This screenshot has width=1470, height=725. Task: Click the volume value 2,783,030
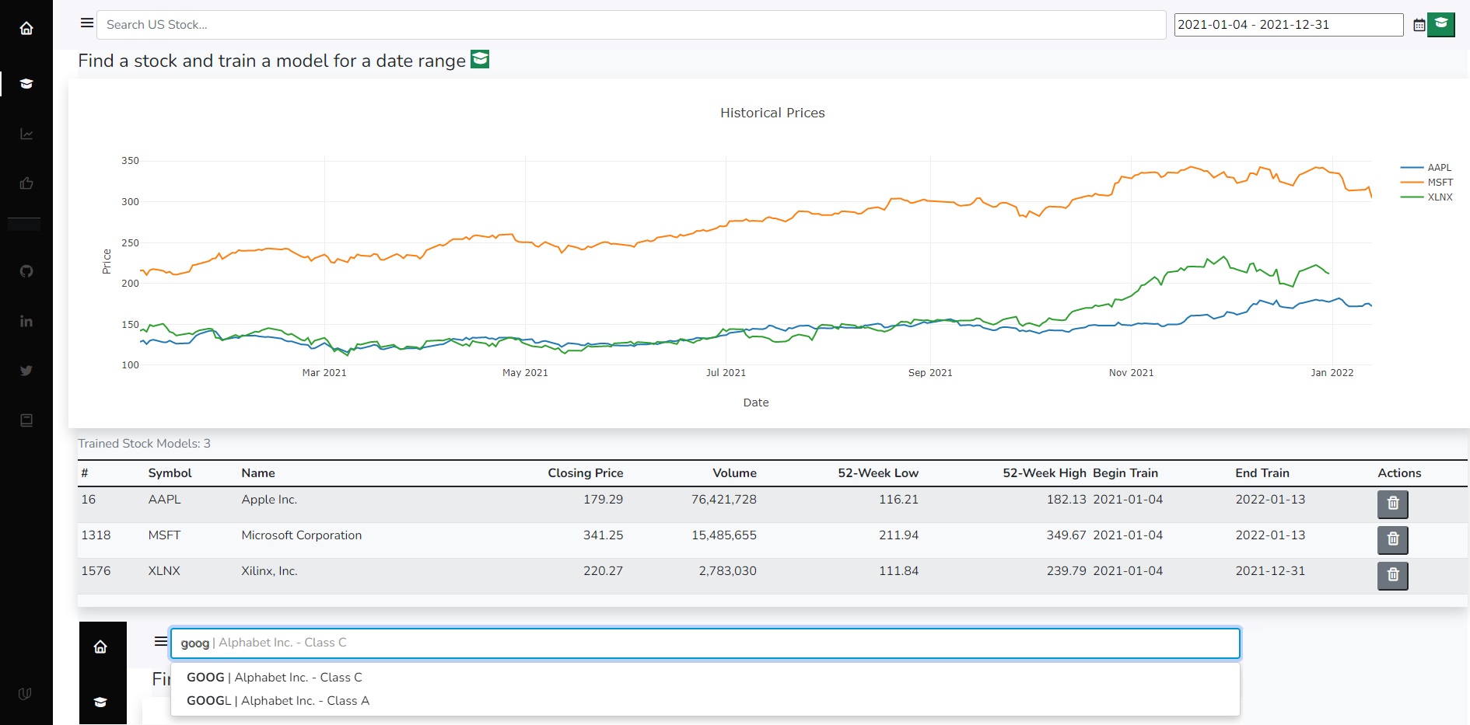pyautogui.click(x=727, y=571)
